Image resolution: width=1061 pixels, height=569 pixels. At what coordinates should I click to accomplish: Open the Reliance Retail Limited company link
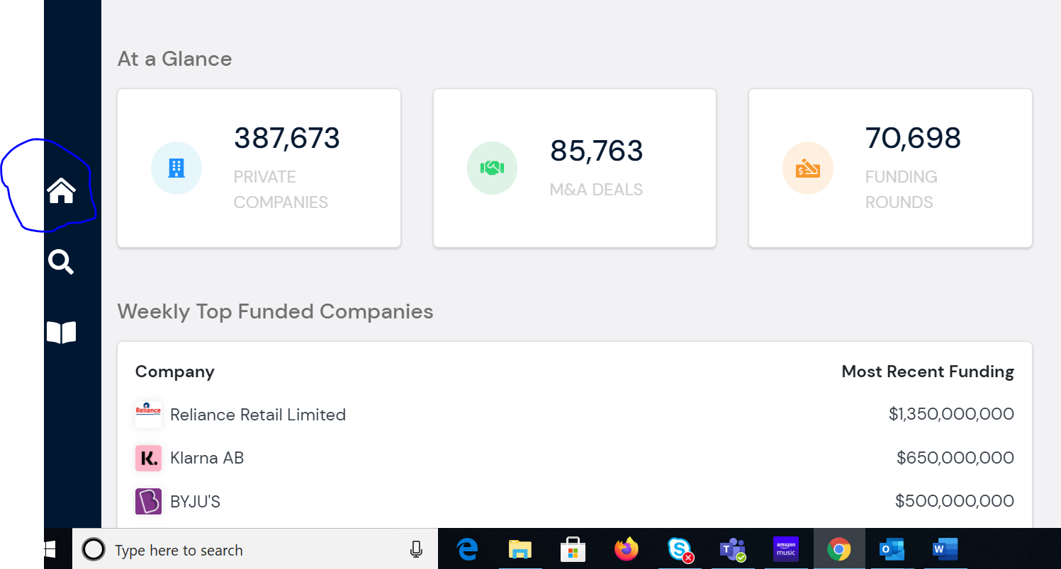click(x=258, y=415)
